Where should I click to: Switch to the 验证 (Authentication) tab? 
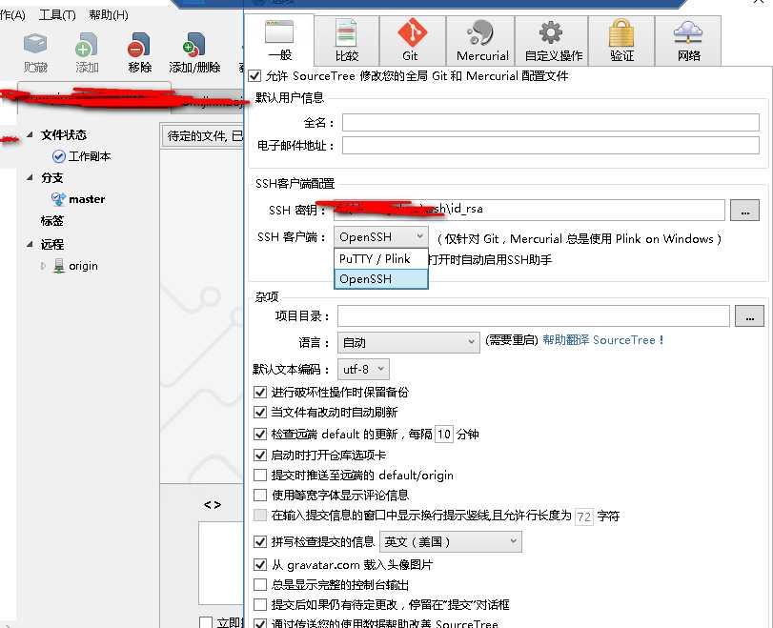click(621, 41)
